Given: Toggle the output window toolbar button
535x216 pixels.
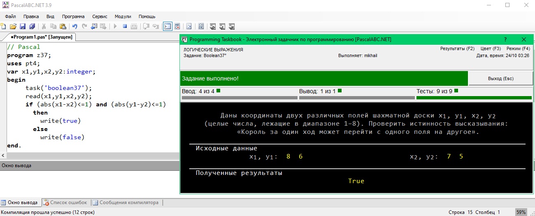Looking at the screenshot, I should (x=167, y=26).
